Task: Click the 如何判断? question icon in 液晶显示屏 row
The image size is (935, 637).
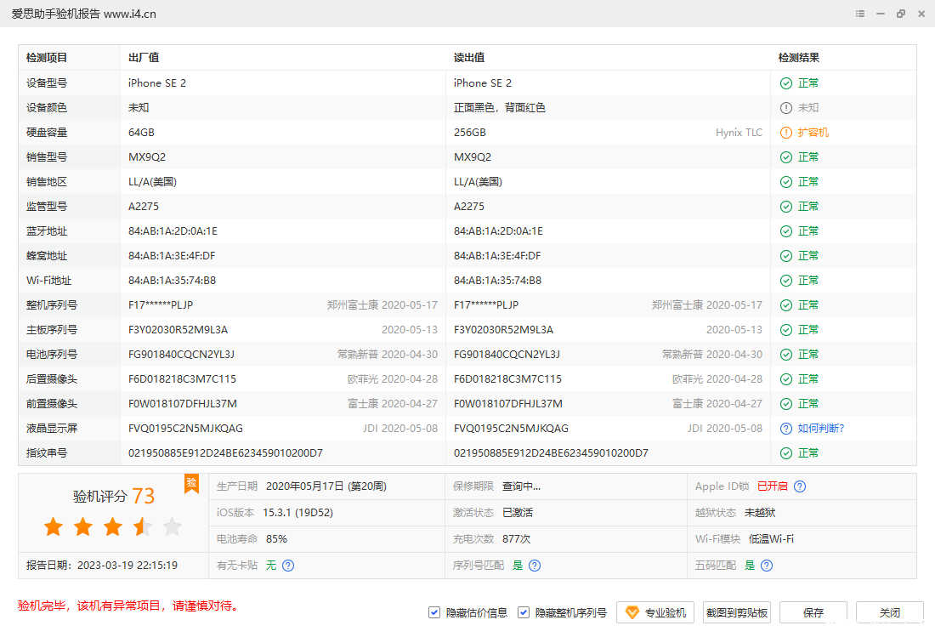Action: [x=786, y=429]
